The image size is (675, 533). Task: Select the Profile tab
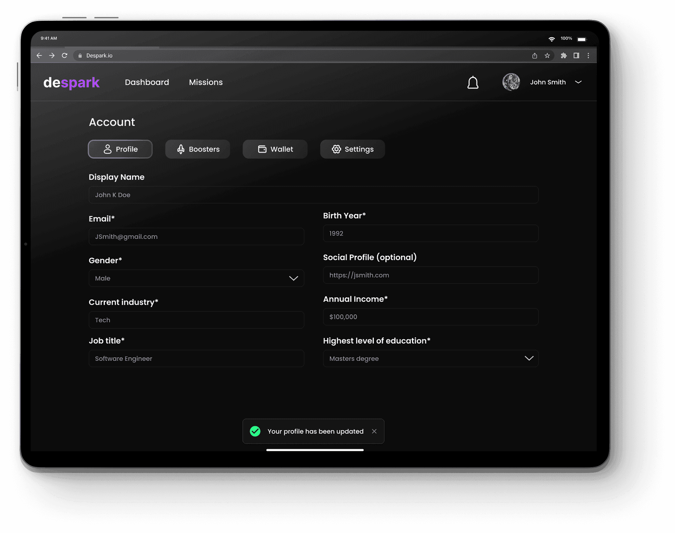[x=120, y=149]
